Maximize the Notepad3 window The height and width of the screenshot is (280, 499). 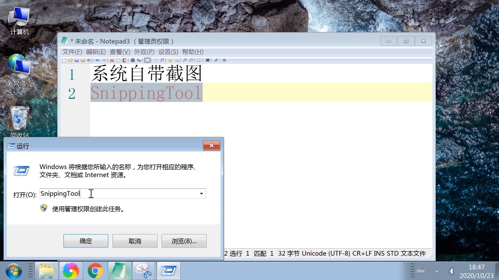click(x=406, y=41)
